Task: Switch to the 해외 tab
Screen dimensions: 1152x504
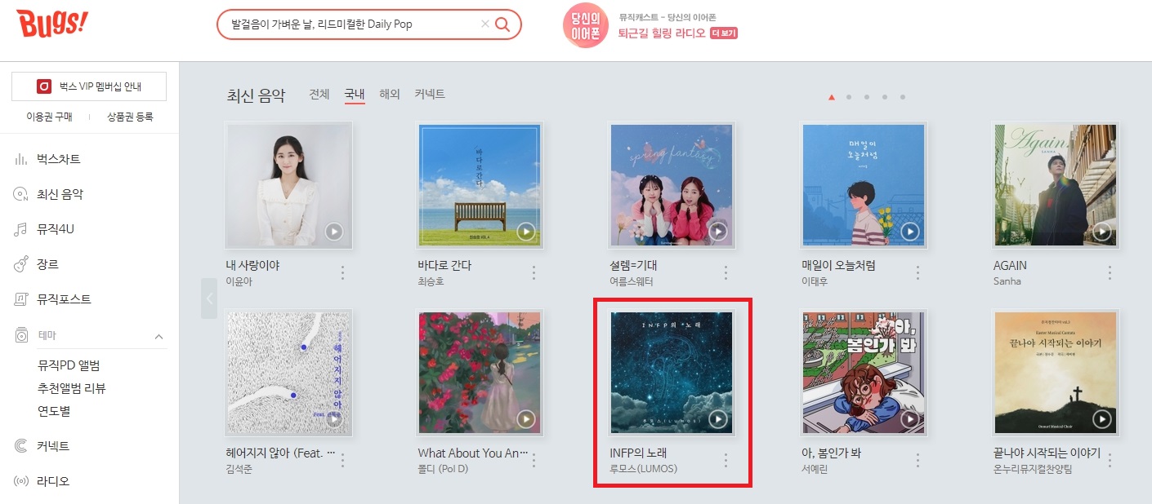Action: [390, 95]
